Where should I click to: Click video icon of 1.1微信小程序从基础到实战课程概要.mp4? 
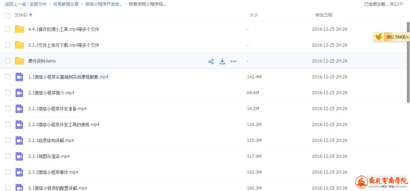coord(19,77)
